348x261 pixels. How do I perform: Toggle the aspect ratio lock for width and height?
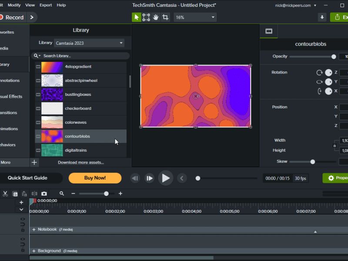pos(335,146)
